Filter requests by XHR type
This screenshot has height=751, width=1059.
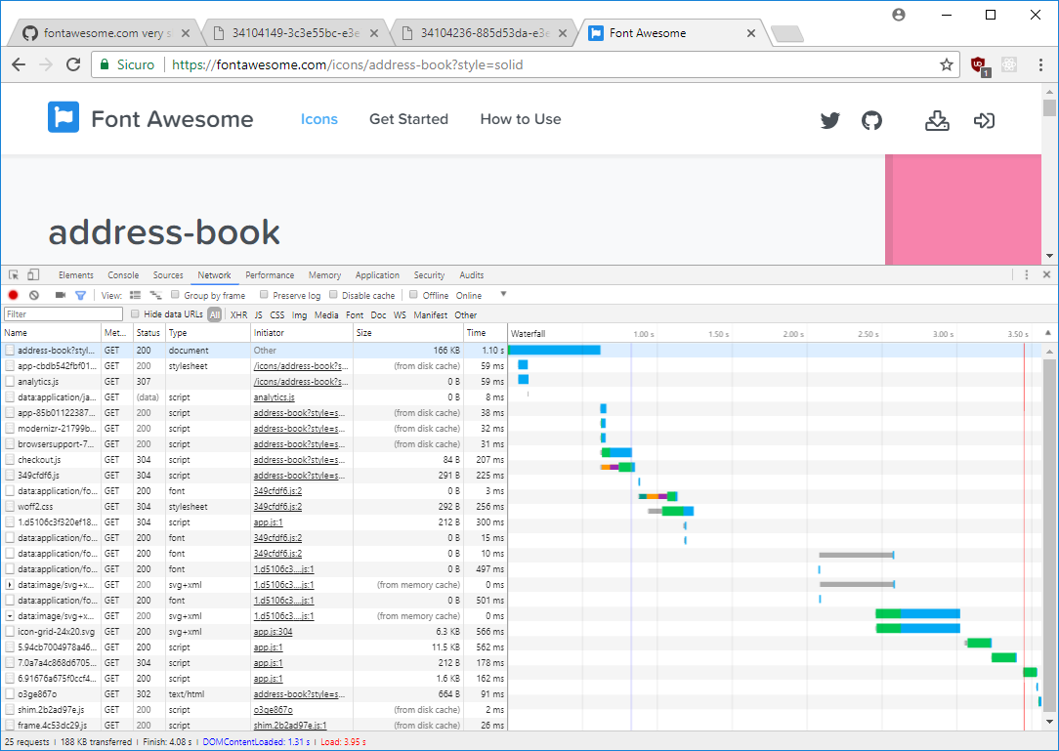pyautogui.click(x=238, y=314)
